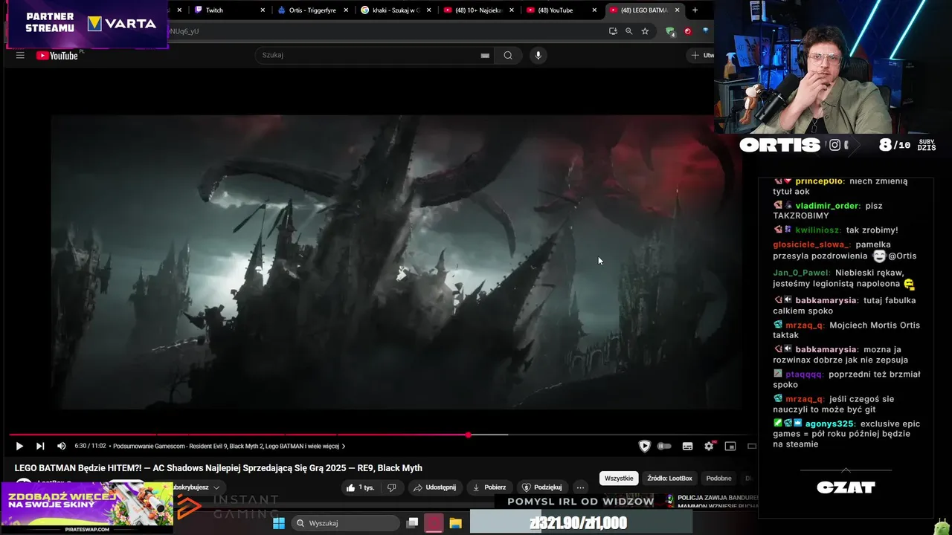Switch to khaki Google search tab
Image resolution: width=952 pixels, height=535 pixels.
396,10
